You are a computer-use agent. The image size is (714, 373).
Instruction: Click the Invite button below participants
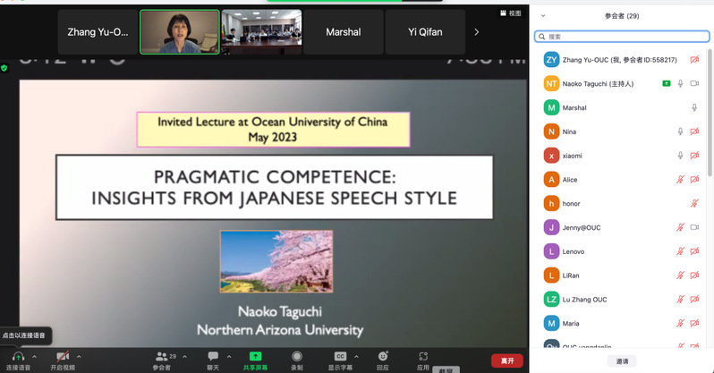[622, 361]
